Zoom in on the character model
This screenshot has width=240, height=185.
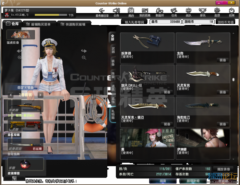tap(20, 58)
